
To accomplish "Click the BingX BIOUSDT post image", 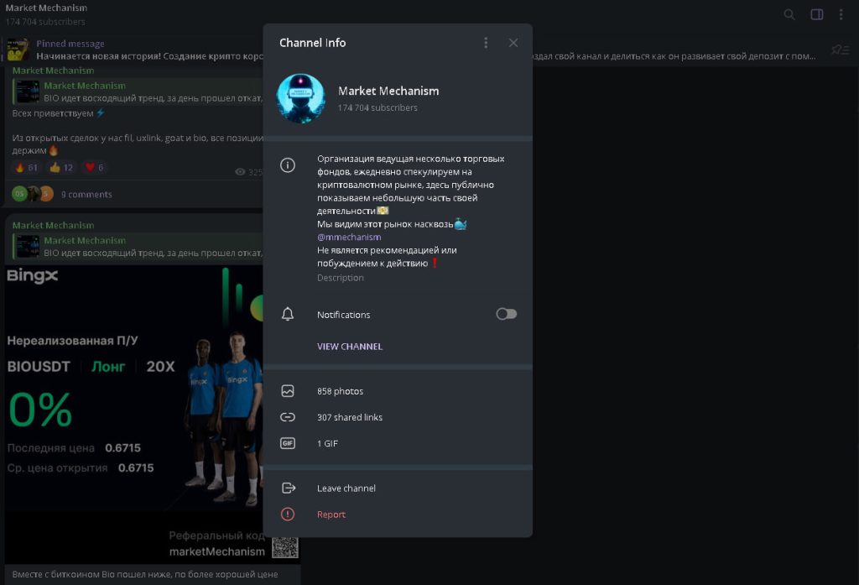I will (x=134, y=414).
